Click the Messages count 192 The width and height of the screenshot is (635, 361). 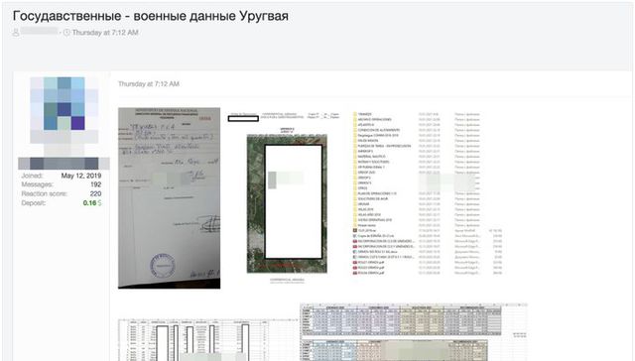95,184
